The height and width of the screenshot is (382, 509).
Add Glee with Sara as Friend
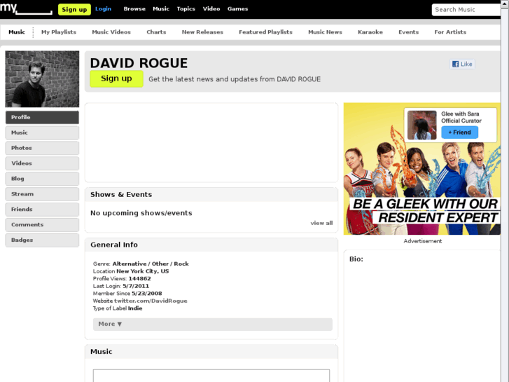(460, 132)
